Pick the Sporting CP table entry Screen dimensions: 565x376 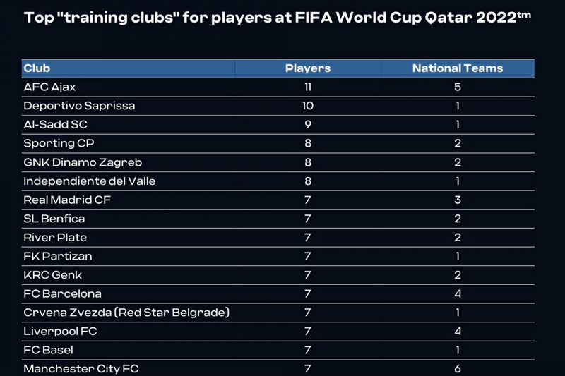click(x=59, y=143)
